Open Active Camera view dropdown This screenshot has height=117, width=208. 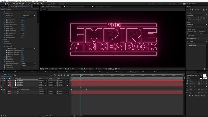pyautogui.click(x=92, y=69)
